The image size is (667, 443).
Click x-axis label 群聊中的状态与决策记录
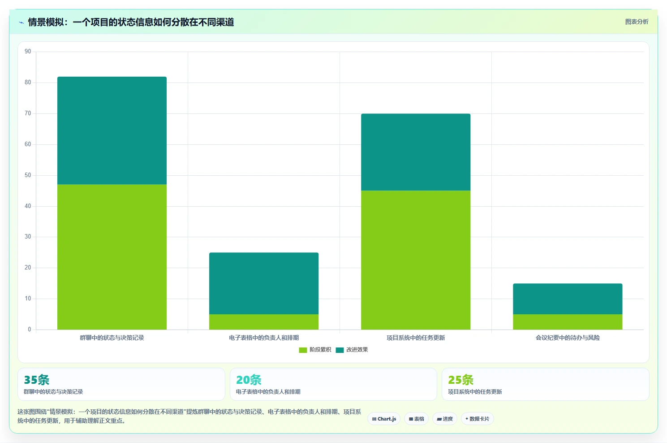point(112,338)
